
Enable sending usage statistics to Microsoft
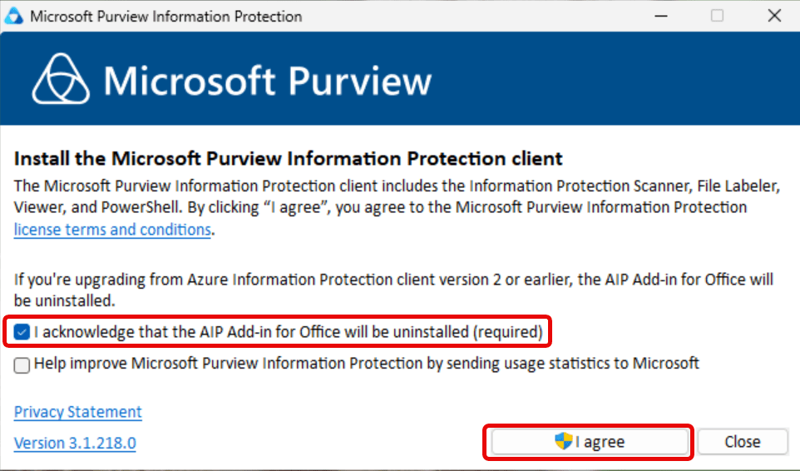point(22,364)
